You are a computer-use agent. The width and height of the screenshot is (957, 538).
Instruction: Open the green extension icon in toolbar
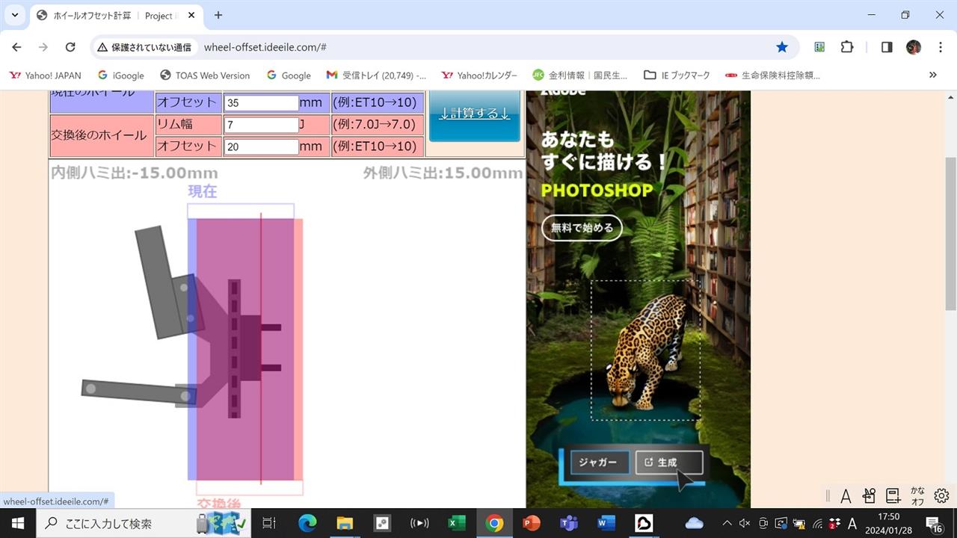click(x=820, y=47)
